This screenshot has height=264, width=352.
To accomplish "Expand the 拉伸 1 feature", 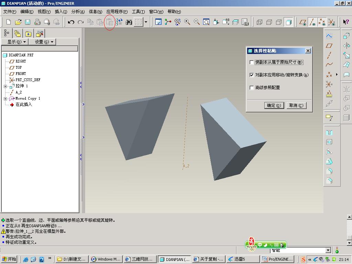I will pyautogui.click(x=5, y=86).
